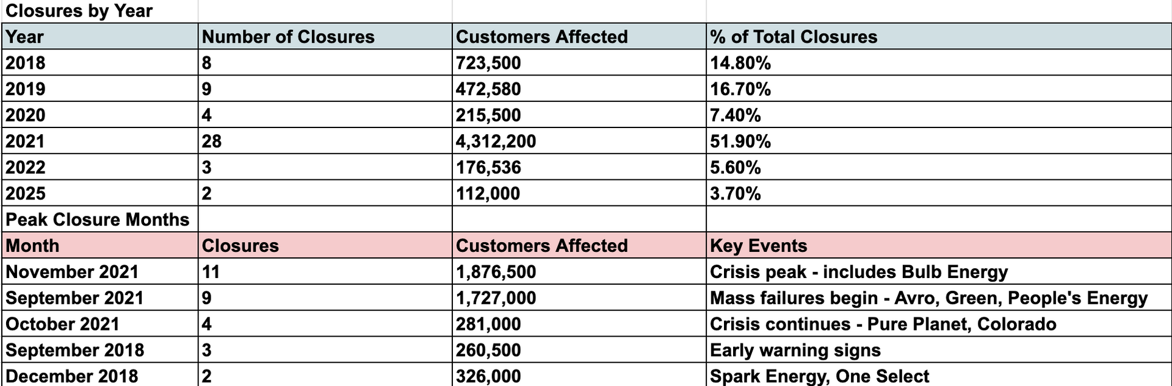Select the 'November 2021' month cell
This screenshot has width=1172, height=386.
72,272
